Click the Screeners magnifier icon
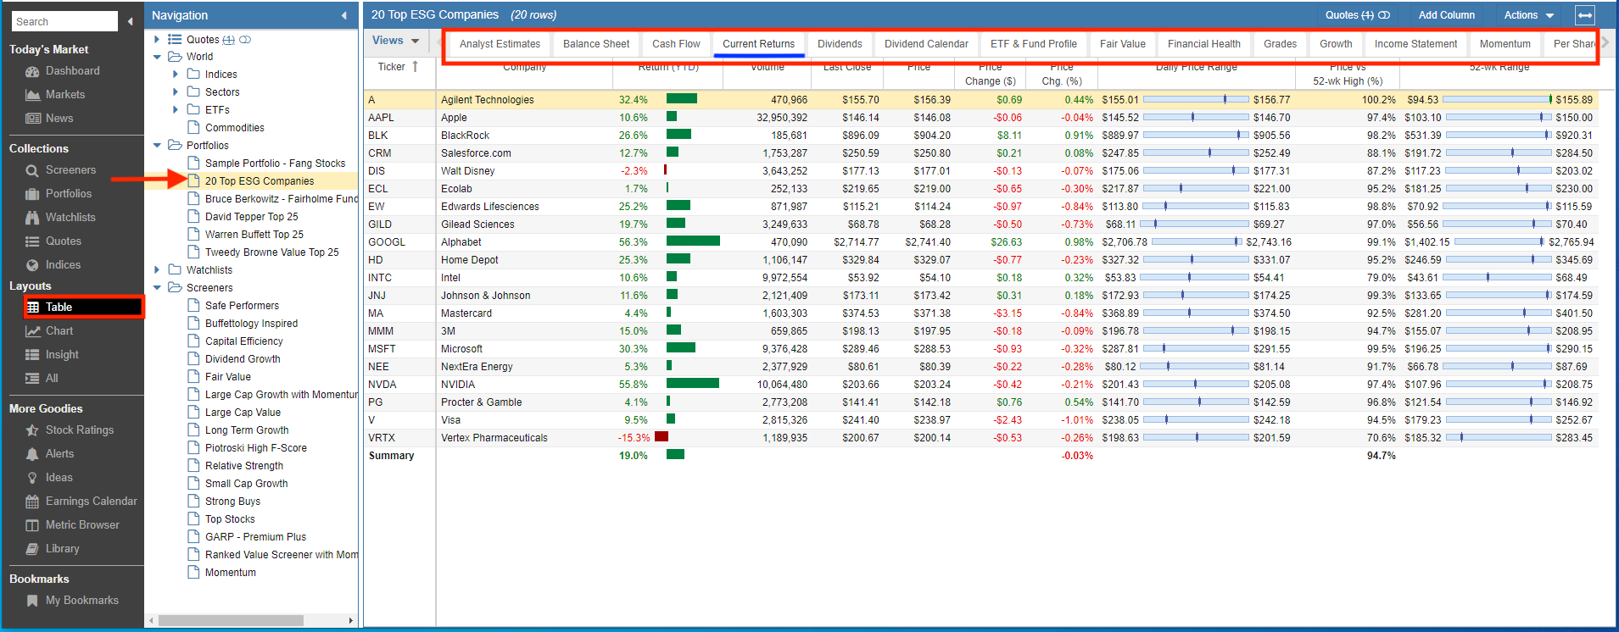The image size is (1619, 632). point(32,170)
